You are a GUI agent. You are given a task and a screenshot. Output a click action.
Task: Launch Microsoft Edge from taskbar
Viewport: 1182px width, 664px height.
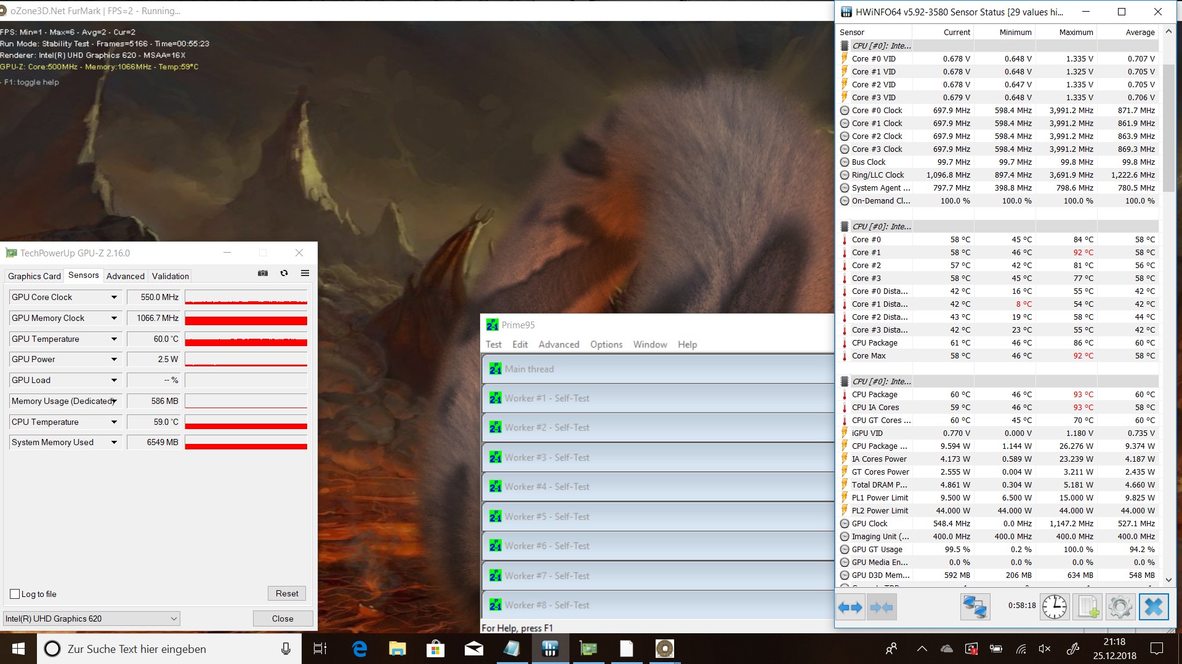360,649
